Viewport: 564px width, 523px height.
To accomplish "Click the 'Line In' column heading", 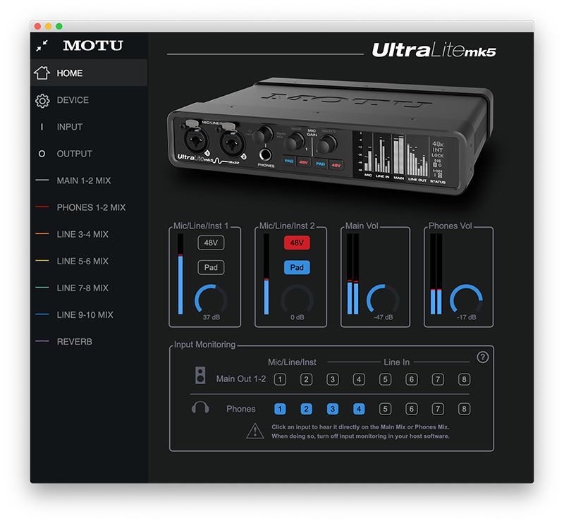I will pos(396,362).
